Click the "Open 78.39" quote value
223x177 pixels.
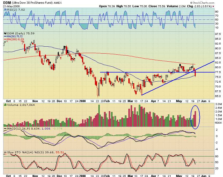click(x=107, y=6)
